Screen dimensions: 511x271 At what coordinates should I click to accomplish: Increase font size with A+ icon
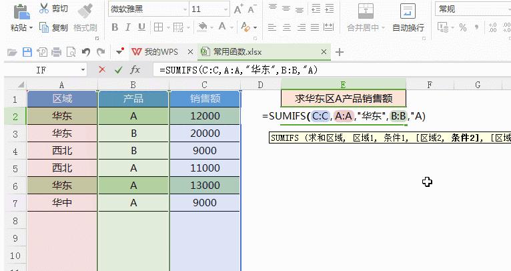pyautogui.click(x=239, y=9)
